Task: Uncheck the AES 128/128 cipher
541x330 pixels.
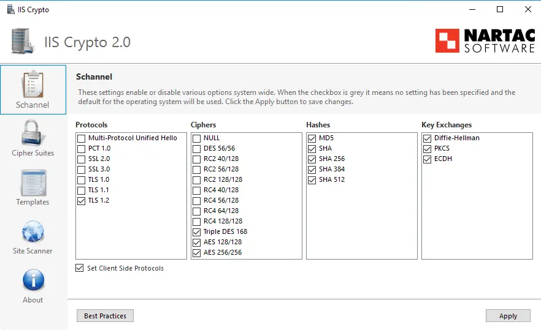Action: point(196,242)
